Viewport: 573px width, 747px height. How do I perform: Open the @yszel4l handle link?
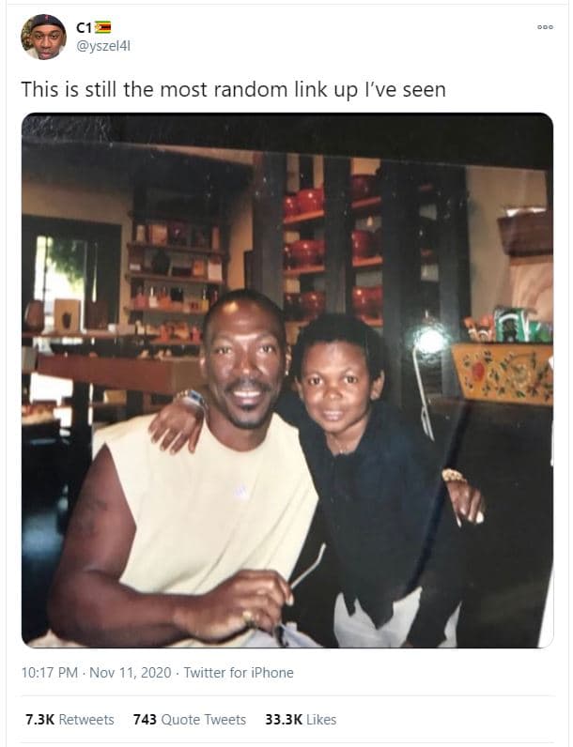[x=103, y=46]
